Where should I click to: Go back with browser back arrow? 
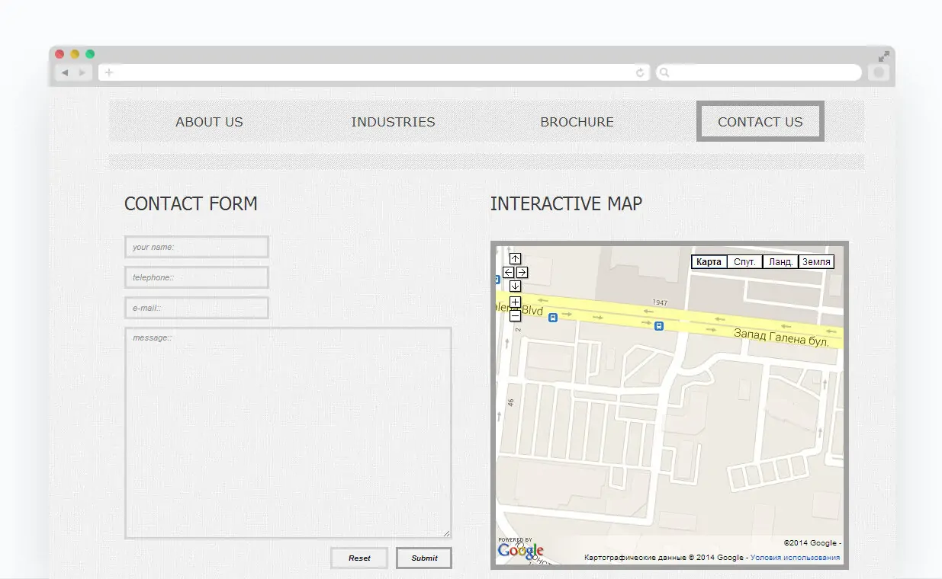[x=65, y=73]
